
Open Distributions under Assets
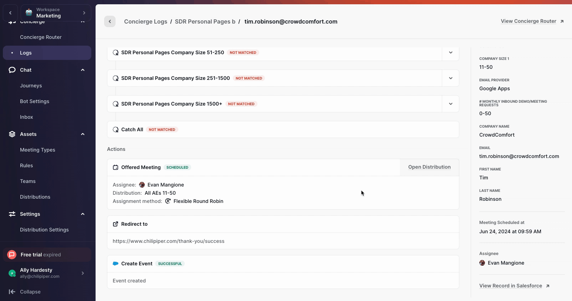coord(35,197)
